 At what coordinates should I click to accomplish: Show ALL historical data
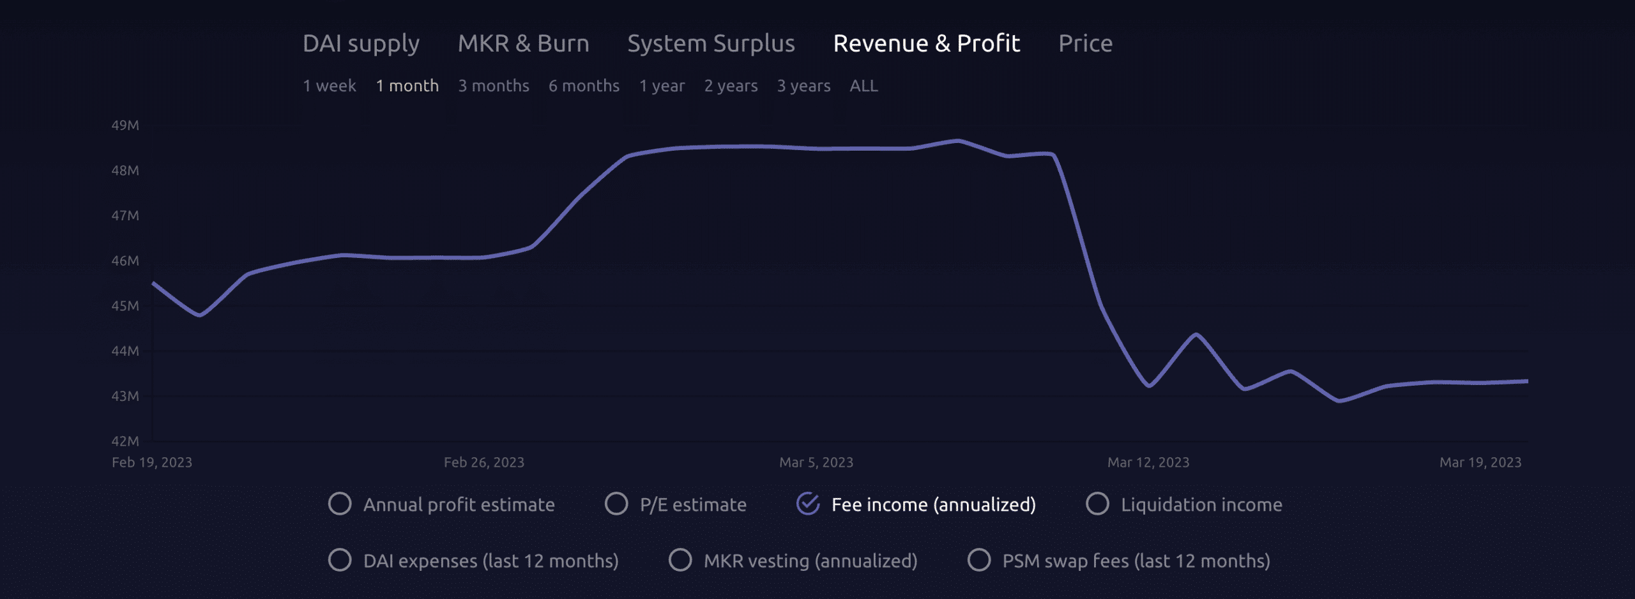click(863, 86)
